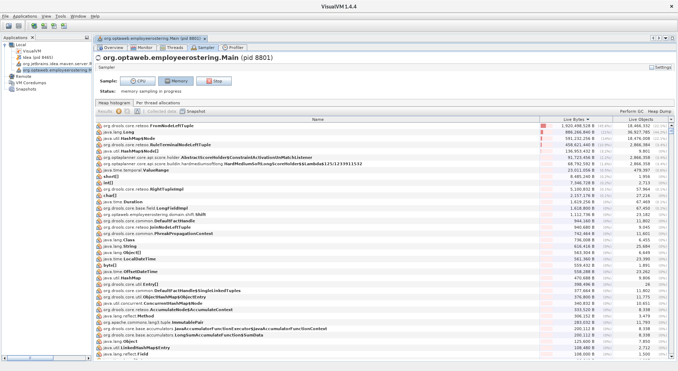Click the Add VM Coredump toolbar icon

point(54,26)
